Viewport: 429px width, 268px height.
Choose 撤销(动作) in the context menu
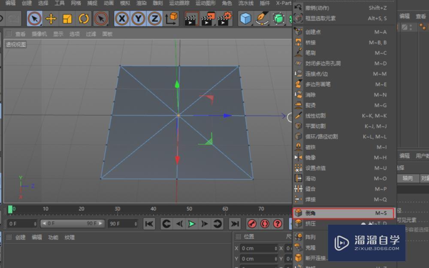tap(344, 8)
